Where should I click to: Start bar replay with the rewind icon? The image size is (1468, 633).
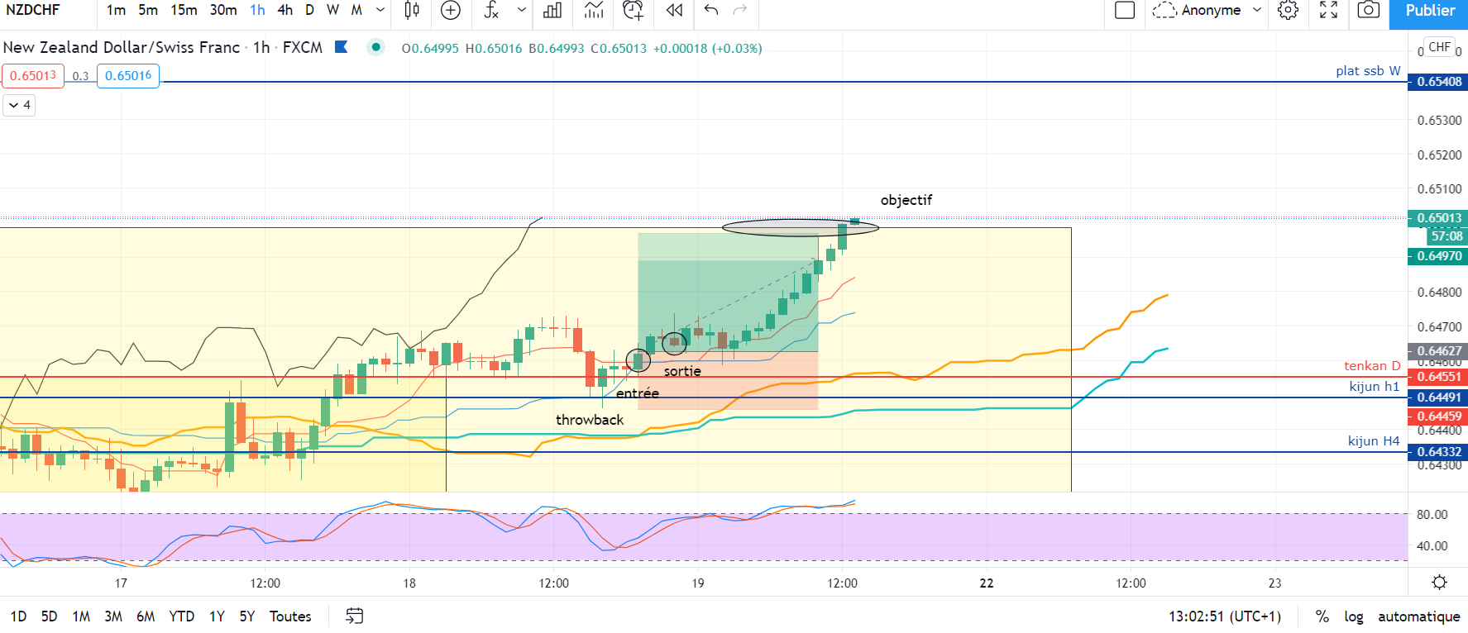click(x=675, y=11)
